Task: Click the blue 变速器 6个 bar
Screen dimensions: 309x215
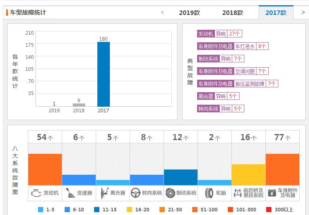Action: click(79, 180)
